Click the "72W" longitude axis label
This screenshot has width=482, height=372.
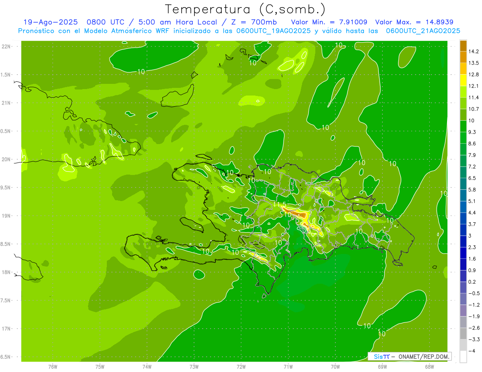tap(241, 366)
